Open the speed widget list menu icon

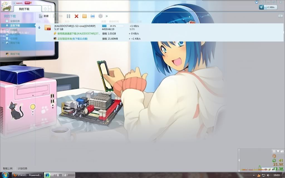274,151
